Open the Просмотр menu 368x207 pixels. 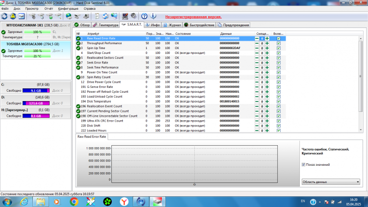pyautogui.click(x=32, y=8)
